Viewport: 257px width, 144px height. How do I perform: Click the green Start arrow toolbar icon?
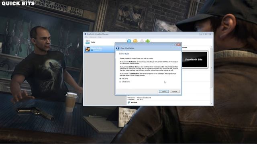[148, 41]
